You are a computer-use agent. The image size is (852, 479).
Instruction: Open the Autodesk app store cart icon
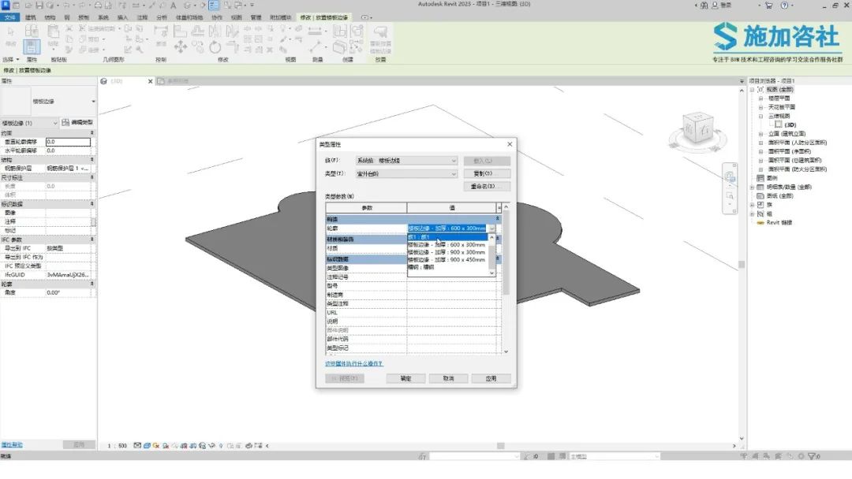(769, 6)
